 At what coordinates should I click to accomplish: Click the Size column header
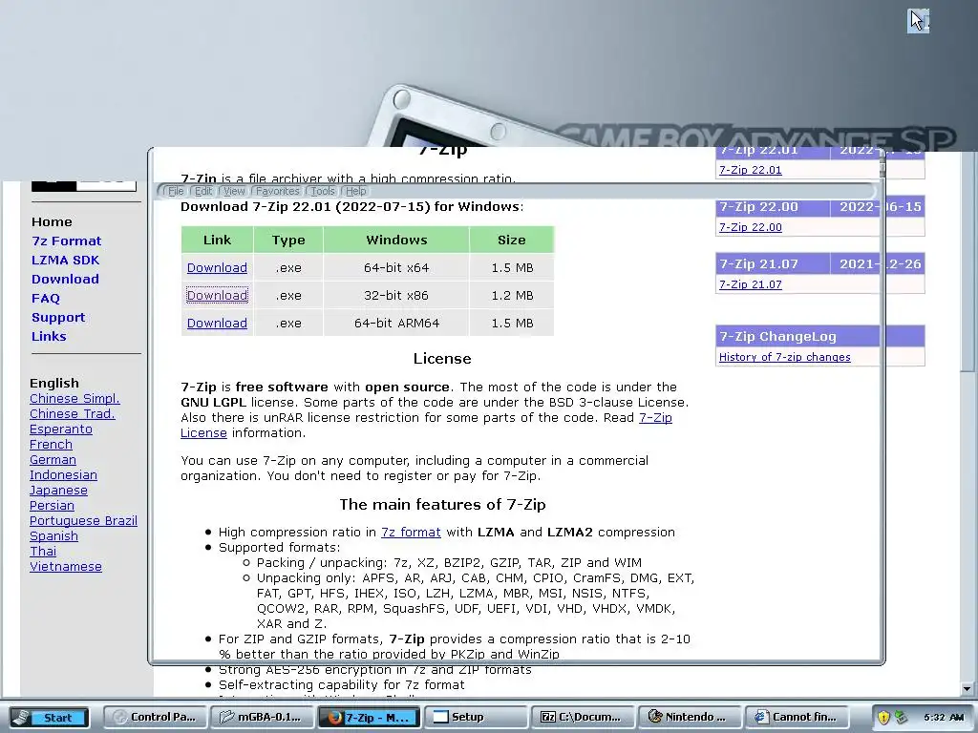pyautogui.click(x=512, y=240)
